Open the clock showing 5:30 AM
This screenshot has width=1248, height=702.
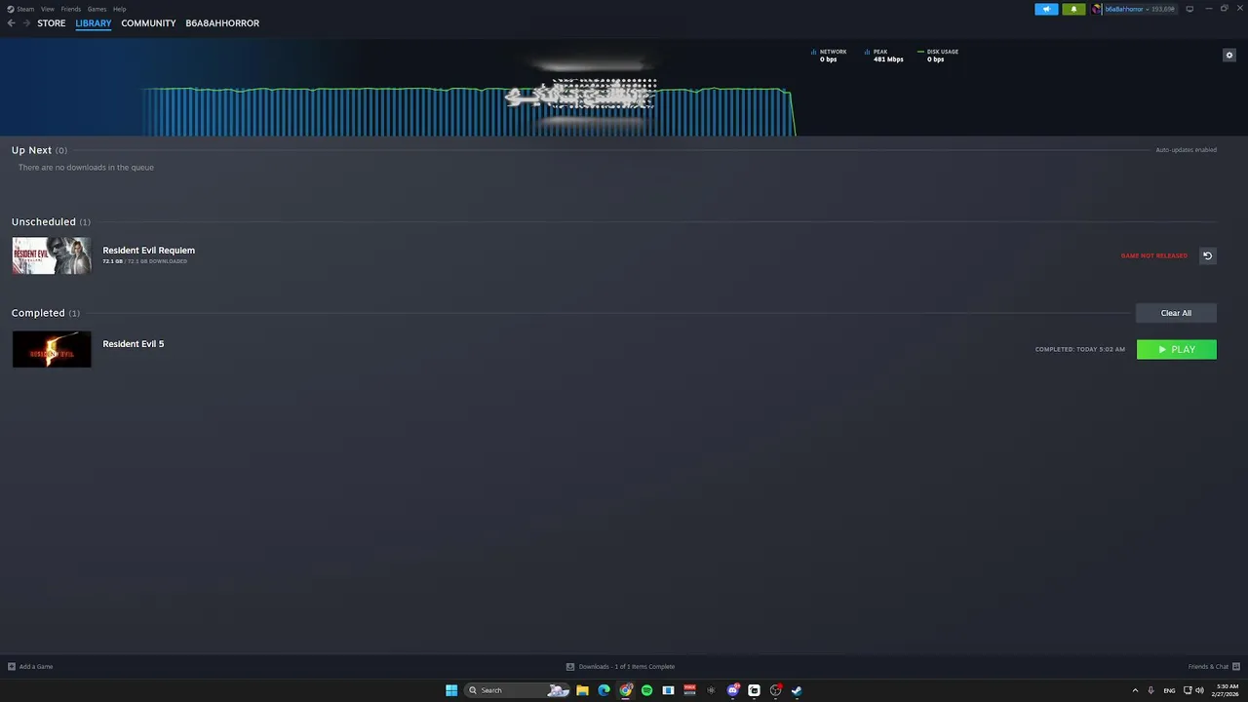click(1226, 690)
